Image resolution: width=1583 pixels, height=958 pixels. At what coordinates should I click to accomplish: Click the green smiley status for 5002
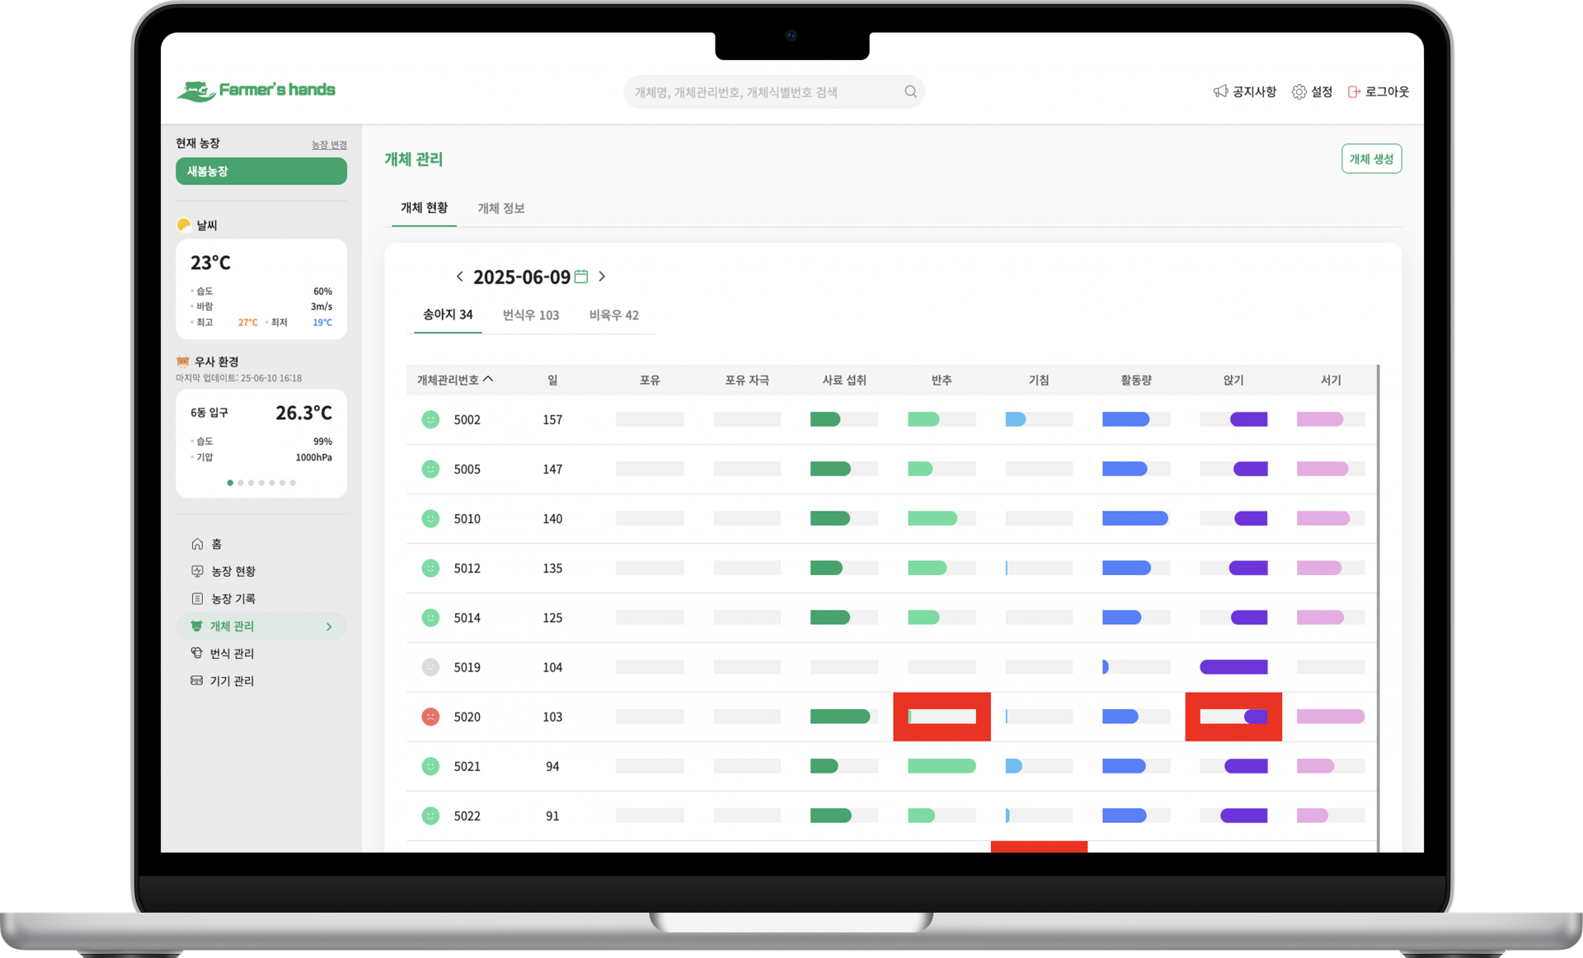click(430, 419)
